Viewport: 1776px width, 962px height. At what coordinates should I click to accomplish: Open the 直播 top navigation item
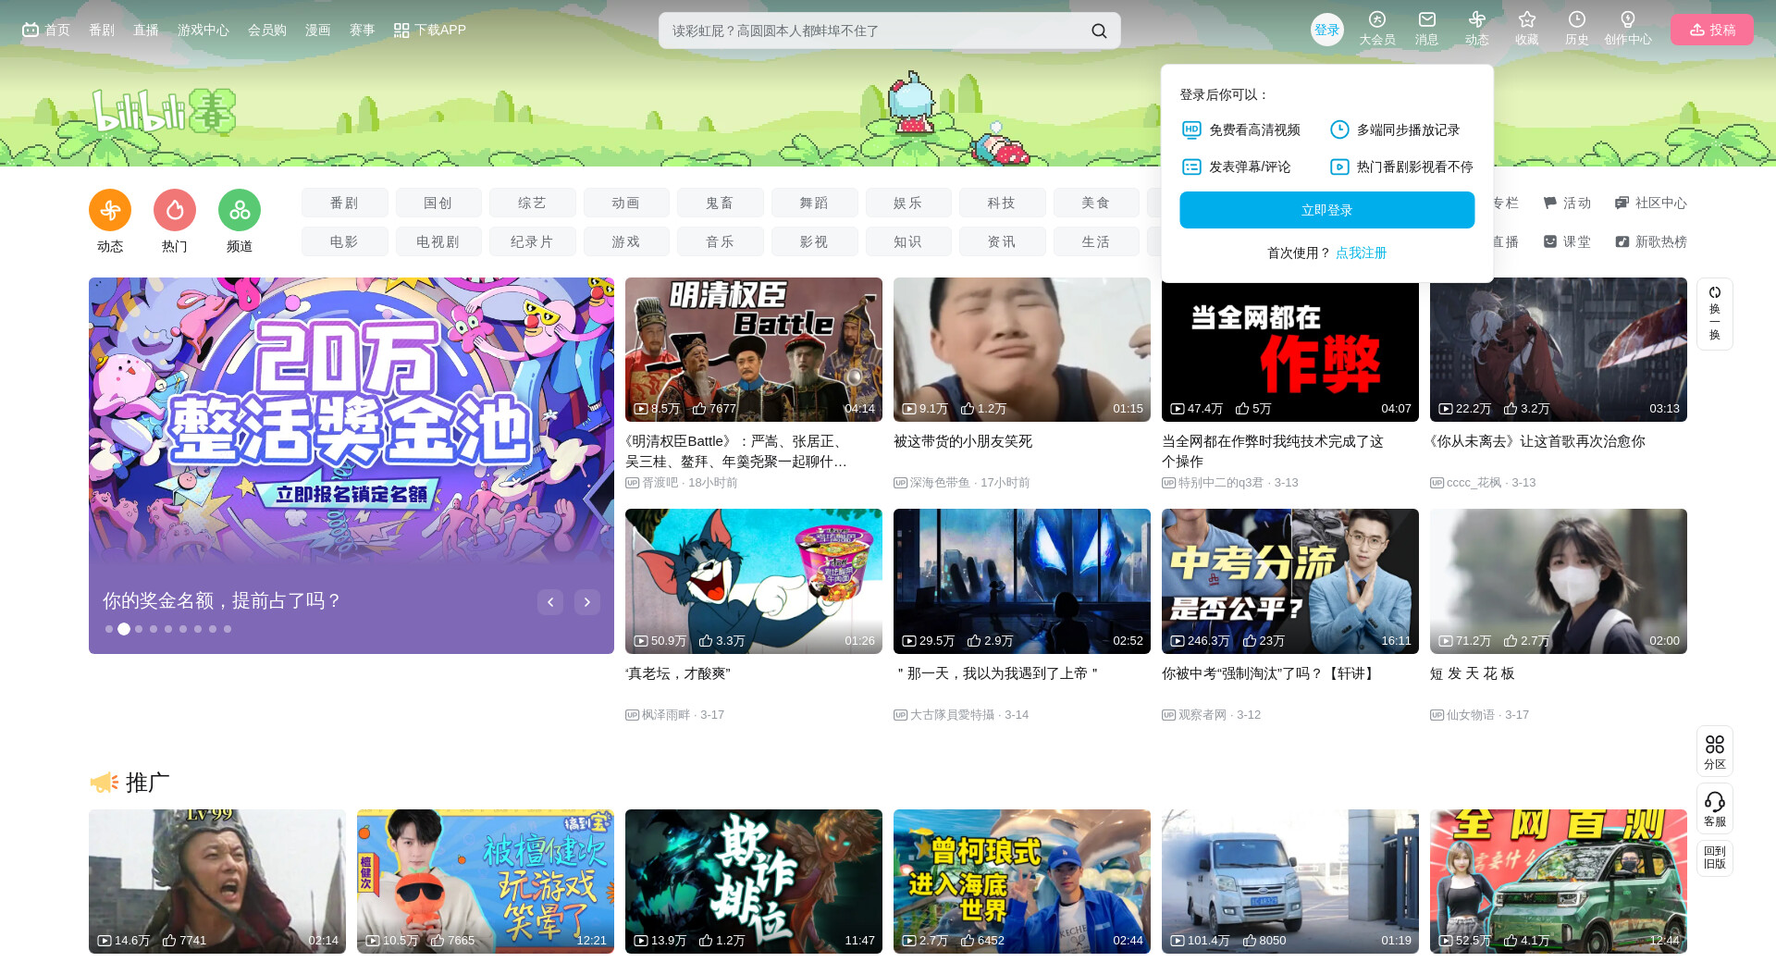pyautogui.click(x=146, y=31)
